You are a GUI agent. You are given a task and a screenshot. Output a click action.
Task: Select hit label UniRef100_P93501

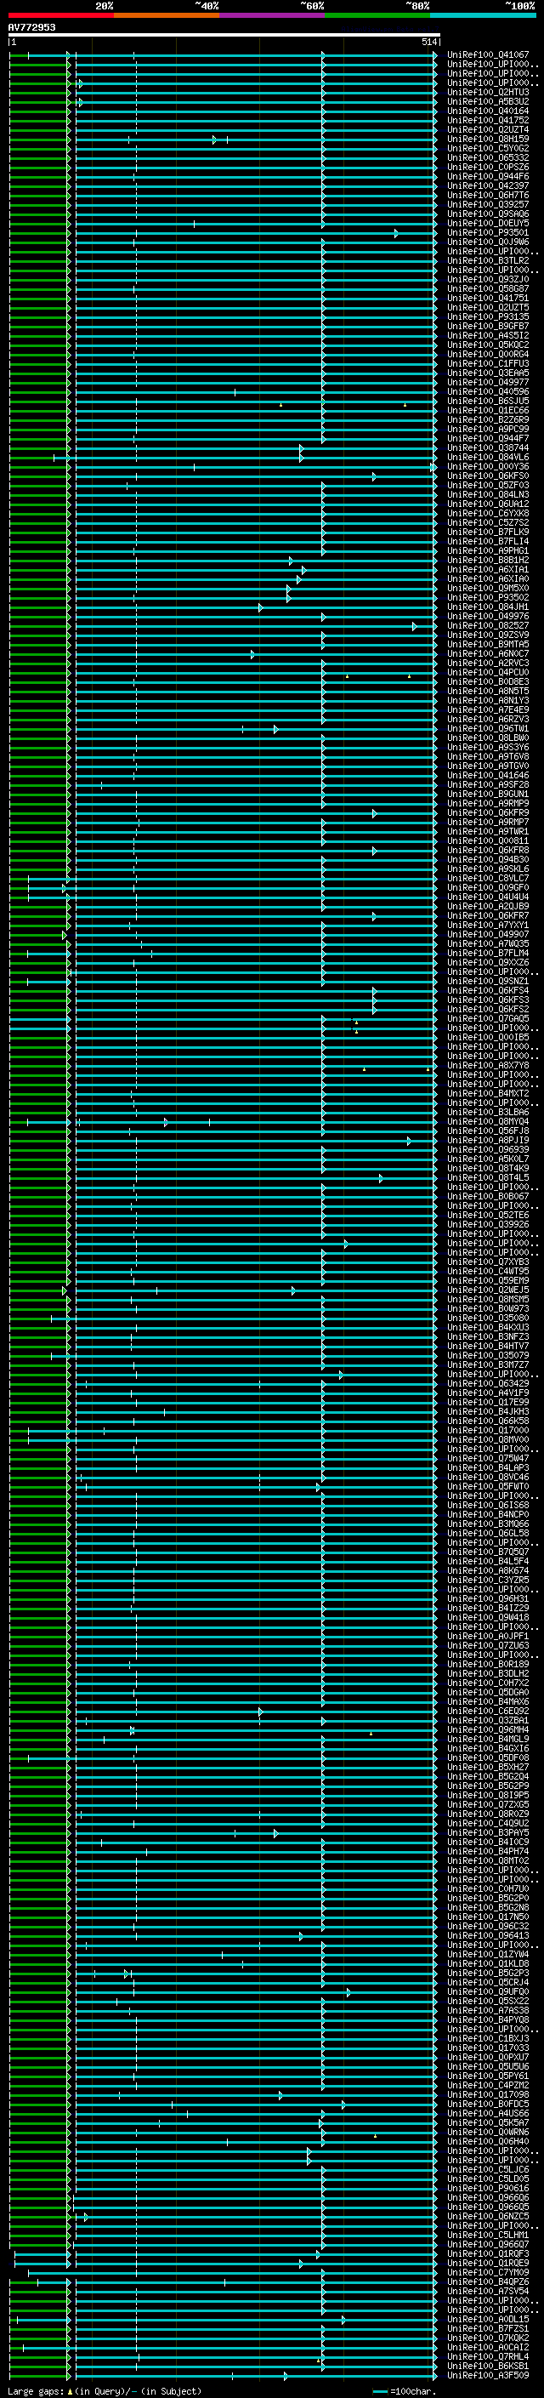[488, 233]
